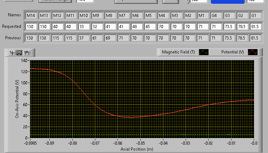Edit Requested value for M3
The image size is (268, 153).
[x=177, y=27]
